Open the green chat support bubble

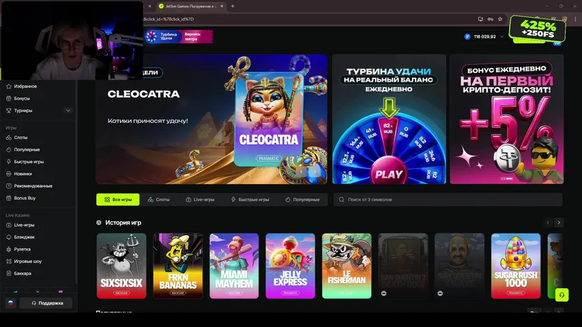(x=562, y=295)
